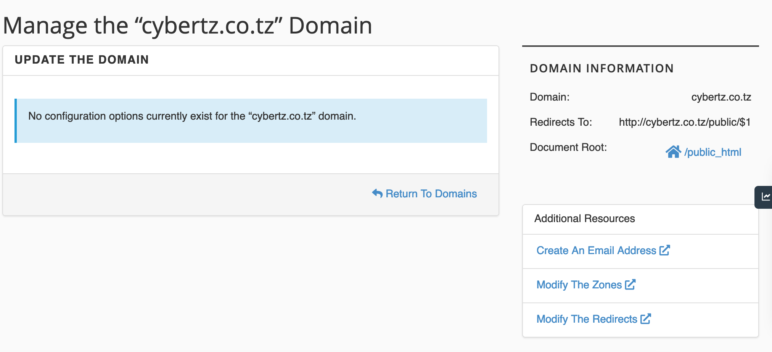The image size is (772, 352).
Task: Click external-link icon after Modify The Redirects
Action: [x=646, y=319]
